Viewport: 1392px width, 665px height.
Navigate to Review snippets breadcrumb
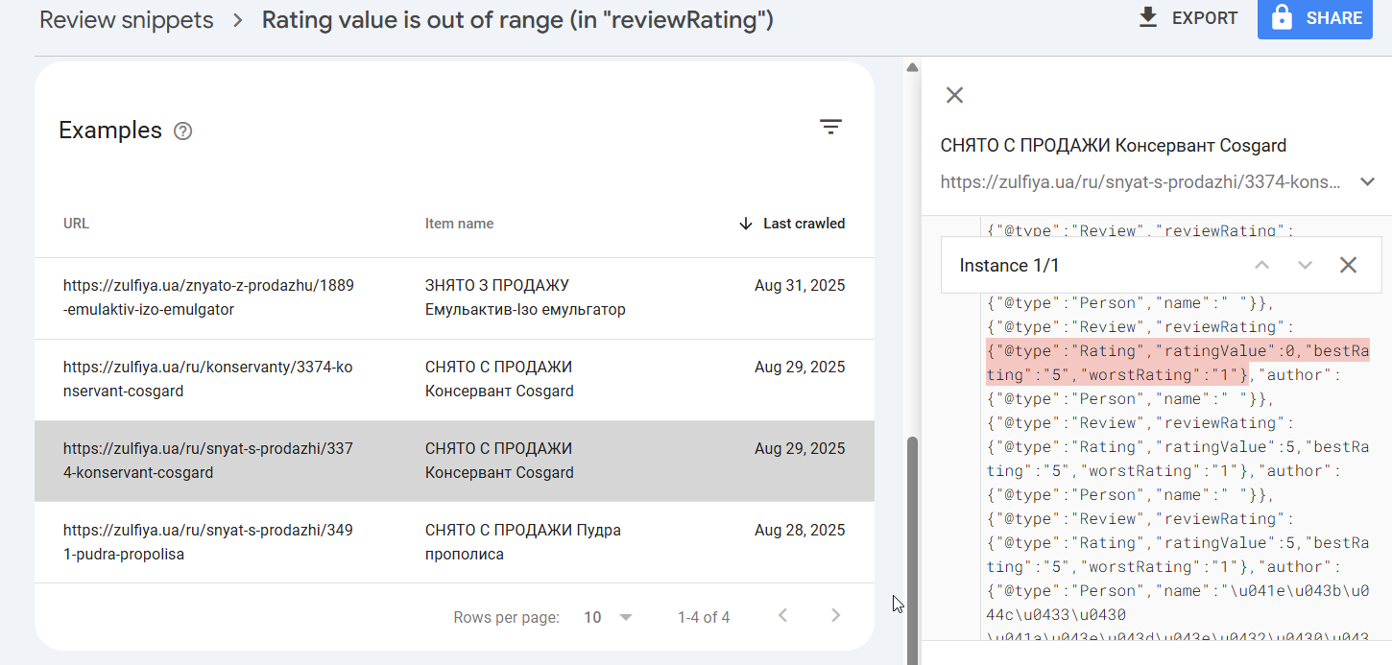[126, 20]
